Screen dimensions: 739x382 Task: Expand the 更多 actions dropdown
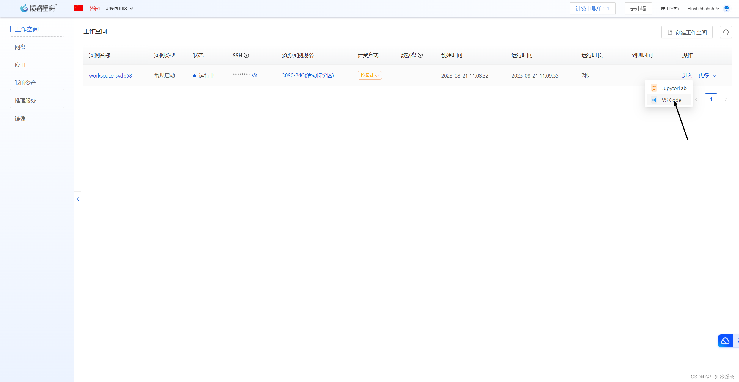[707, 75]
